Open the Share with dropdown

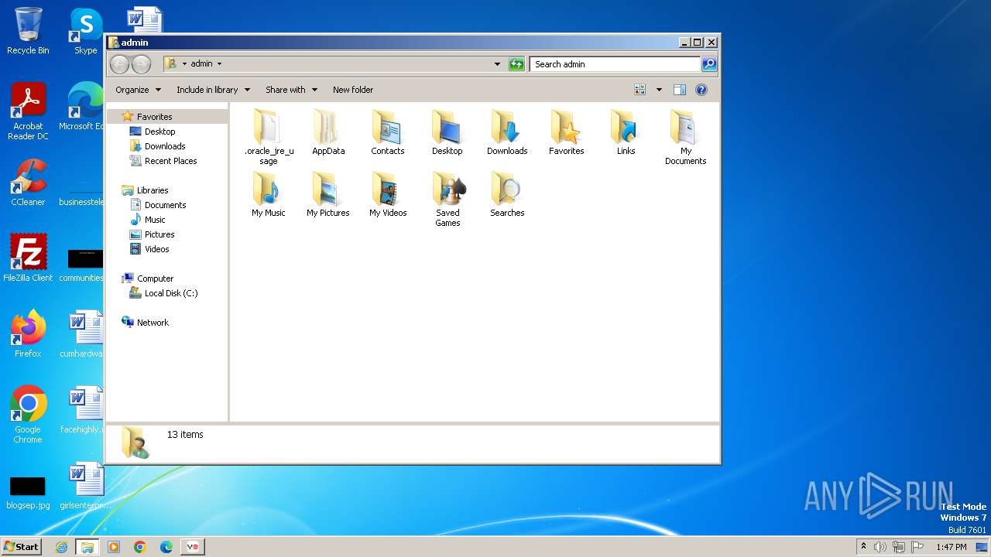(291, 90)
